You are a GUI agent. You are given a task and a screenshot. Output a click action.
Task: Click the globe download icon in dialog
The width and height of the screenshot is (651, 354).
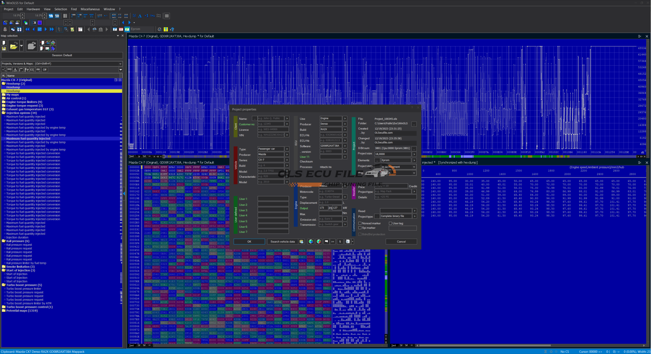(311, 242)
